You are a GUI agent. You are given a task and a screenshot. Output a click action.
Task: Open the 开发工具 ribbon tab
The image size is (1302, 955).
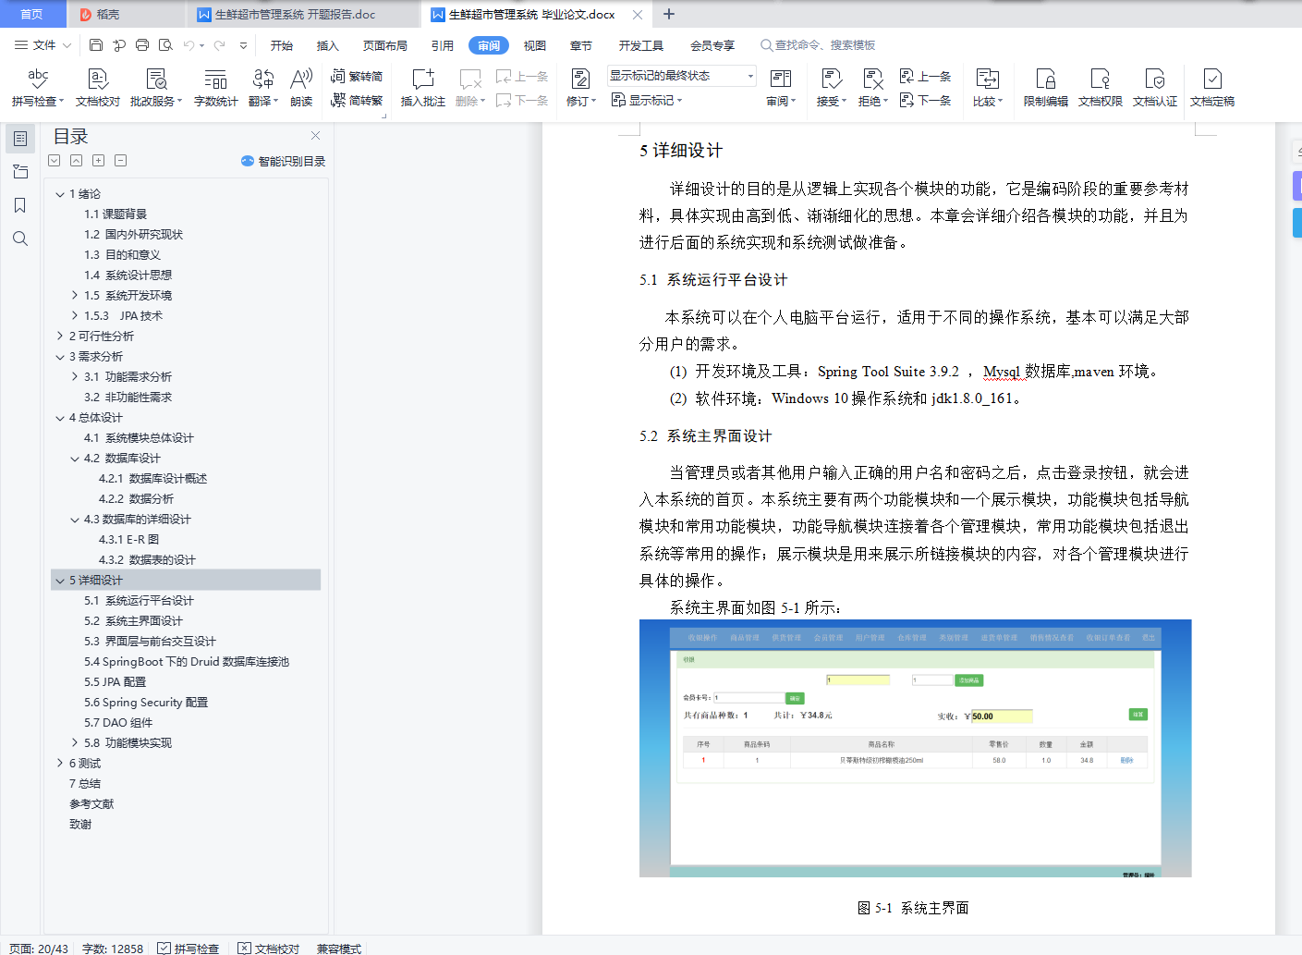[641, 45]
